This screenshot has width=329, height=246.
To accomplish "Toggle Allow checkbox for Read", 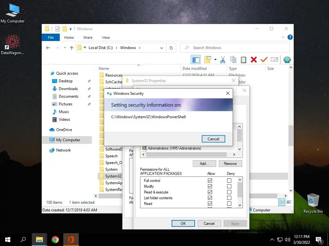I will tap(210, 203).
